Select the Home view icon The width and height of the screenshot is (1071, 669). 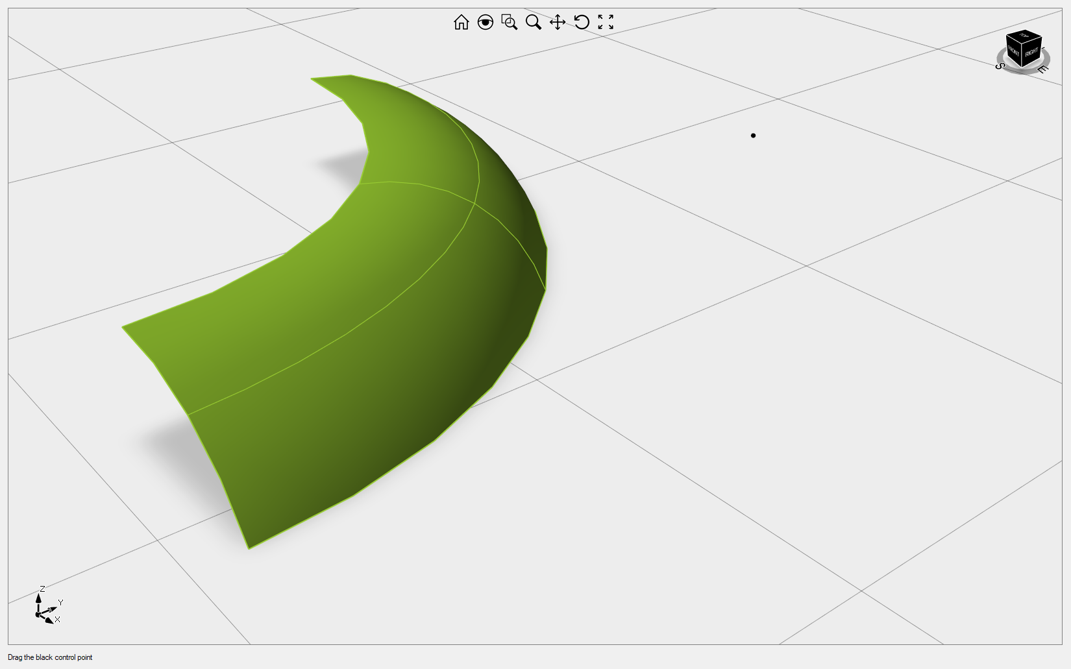pos(462,23)
